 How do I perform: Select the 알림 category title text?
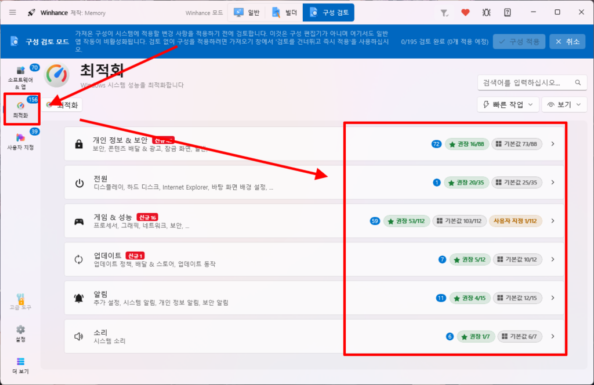[x=101, y=294]
